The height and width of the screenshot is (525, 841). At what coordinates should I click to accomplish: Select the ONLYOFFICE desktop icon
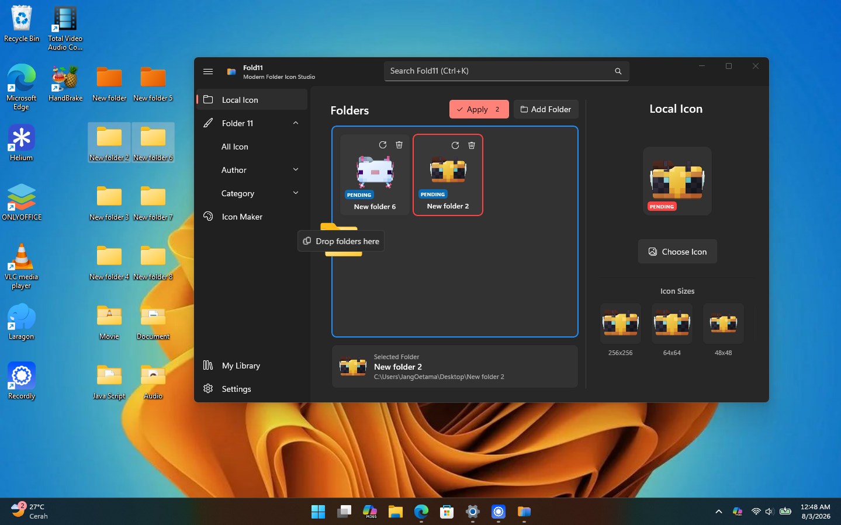pyautogui.click(x=22, y=202)
